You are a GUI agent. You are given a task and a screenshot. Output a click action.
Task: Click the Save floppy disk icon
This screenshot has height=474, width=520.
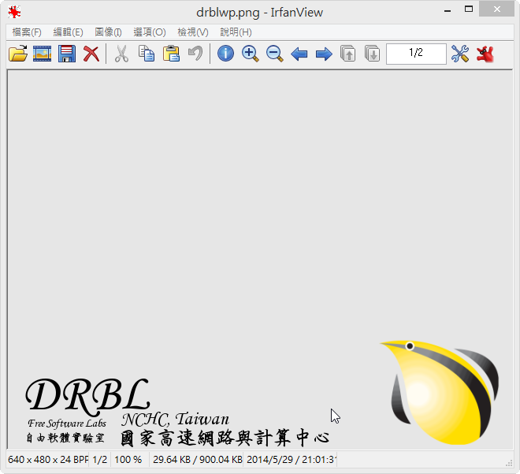pos(67,54)
